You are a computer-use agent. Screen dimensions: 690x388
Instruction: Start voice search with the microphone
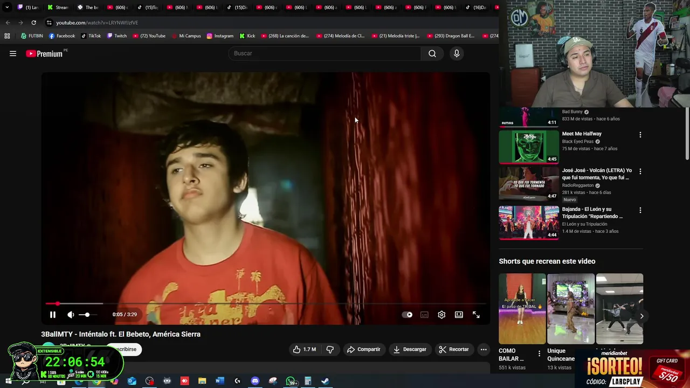pyautogui.click(x=457, y=53)
